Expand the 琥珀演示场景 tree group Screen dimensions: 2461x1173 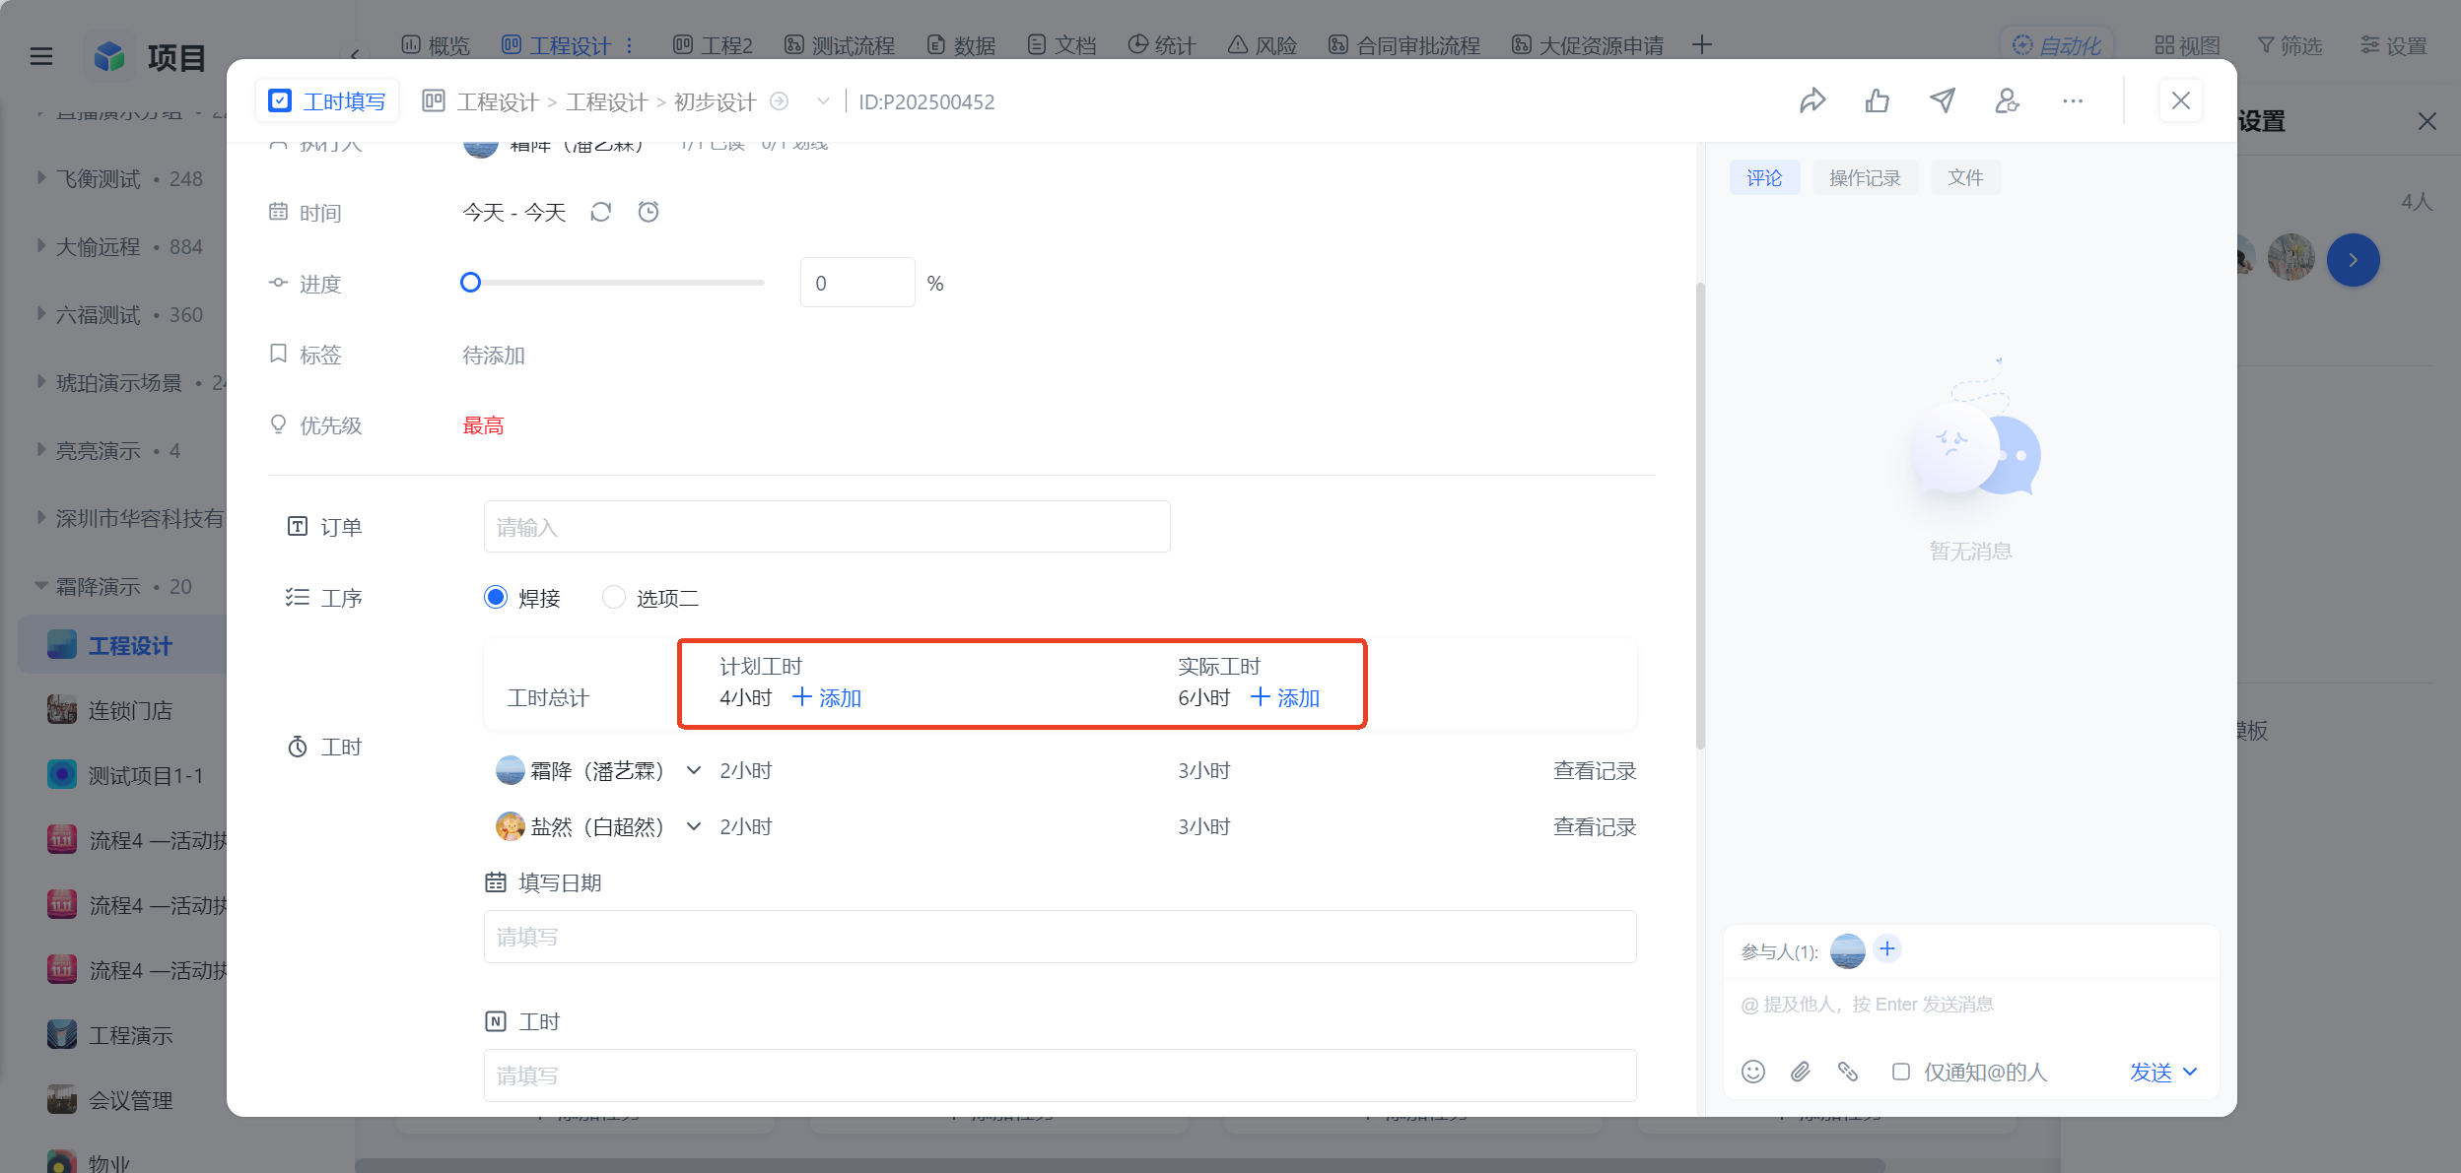(41, 381)
